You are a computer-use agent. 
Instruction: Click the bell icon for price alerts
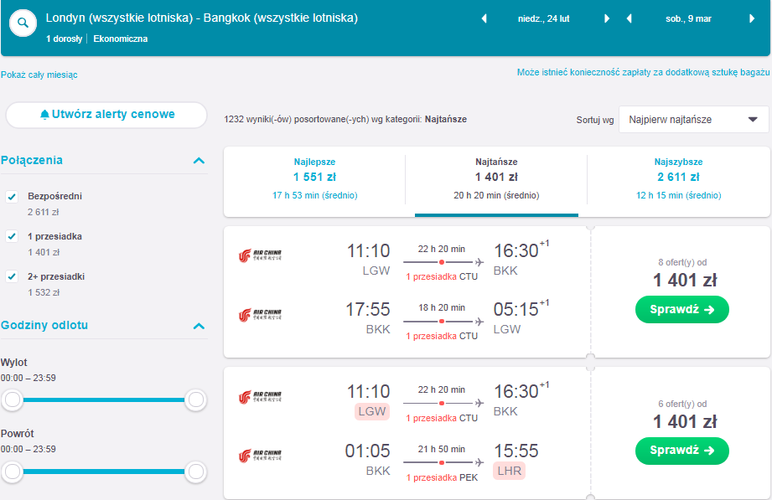(44, 115)
